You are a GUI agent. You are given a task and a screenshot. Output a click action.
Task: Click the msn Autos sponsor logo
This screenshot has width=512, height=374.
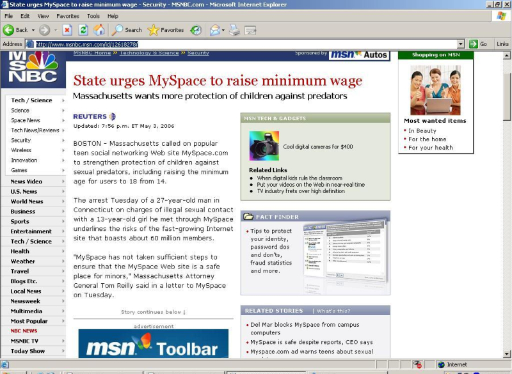359,55
